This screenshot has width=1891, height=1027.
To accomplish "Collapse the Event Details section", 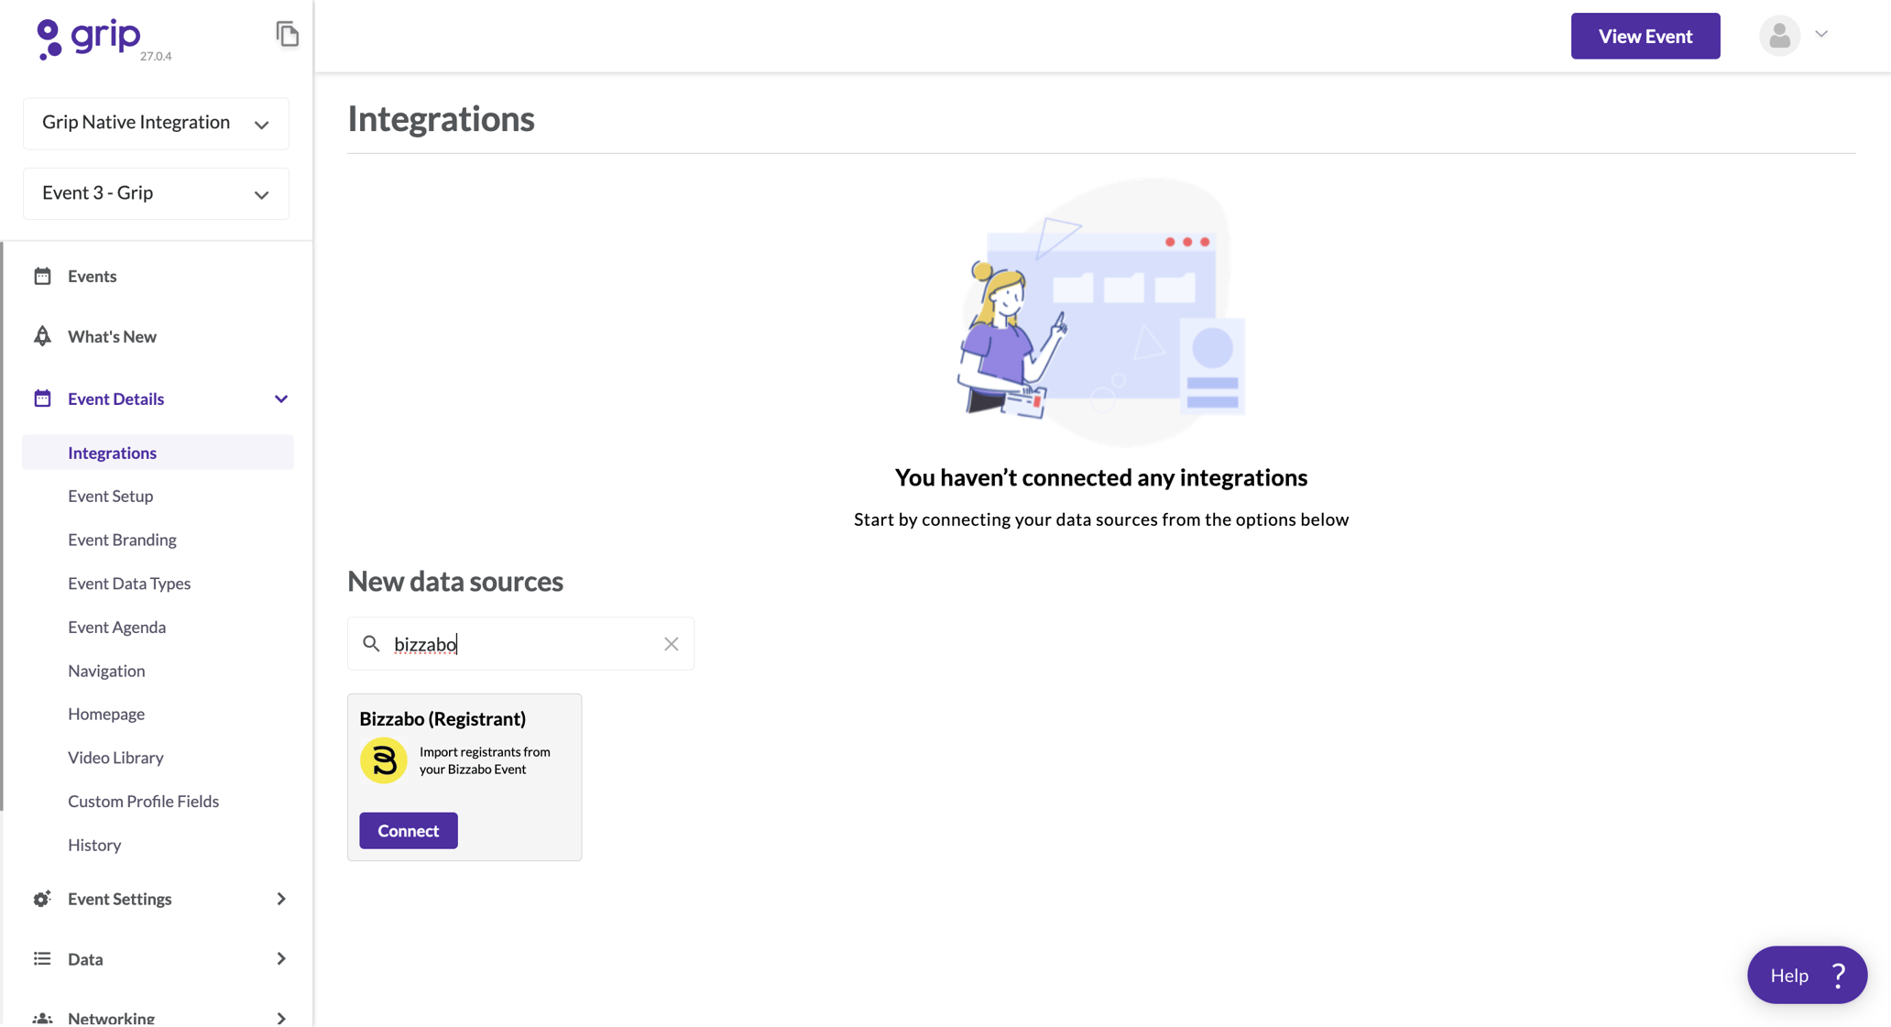I will click(x=281, y=399).
